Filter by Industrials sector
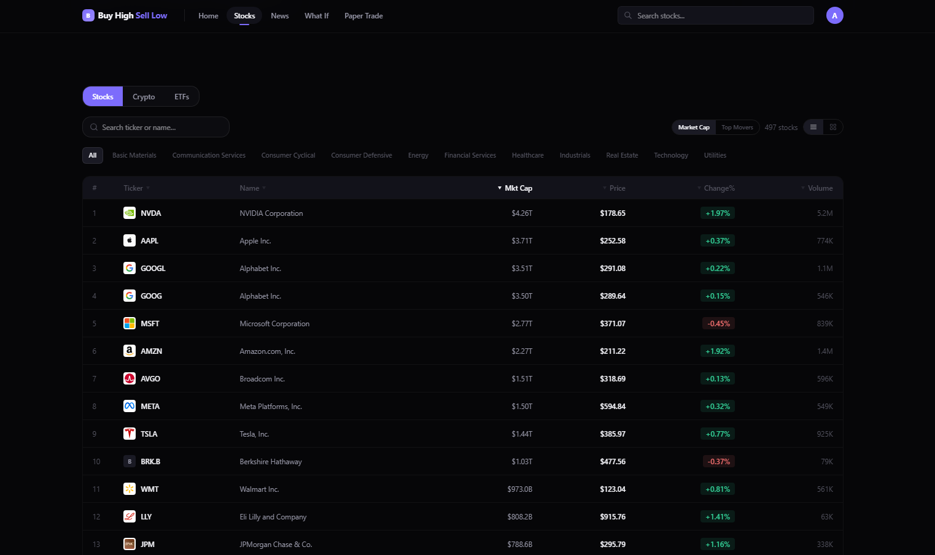 [x=575, y=155]
